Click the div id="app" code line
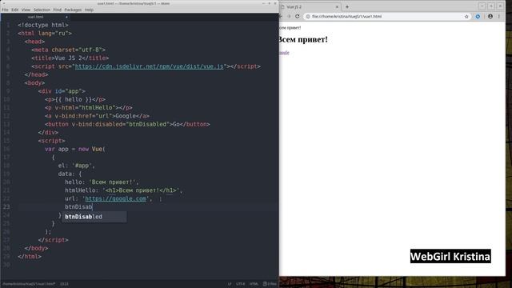The height and width of the screenshot is (288, 512). click(62, 91)
